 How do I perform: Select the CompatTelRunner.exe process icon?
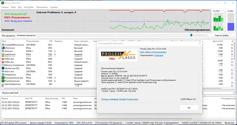click(x=3, y=45)
